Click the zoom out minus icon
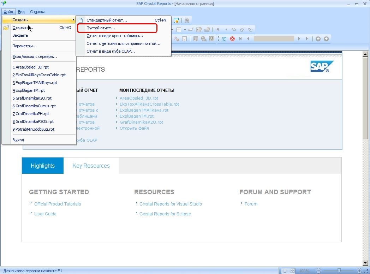The width and height of the screenshot is (370, 274). (x=318, y=271)
